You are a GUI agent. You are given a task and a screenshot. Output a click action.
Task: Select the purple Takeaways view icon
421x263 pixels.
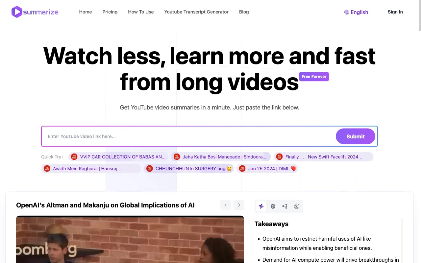[x=261, y=206]
